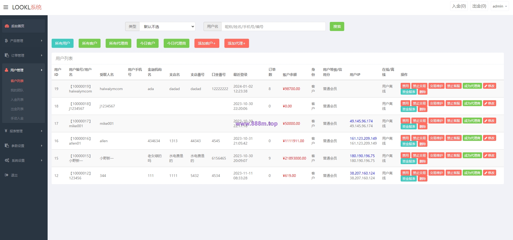
Task: Click login time 2023-11-11 08:33:28
Action: tap(243, 176)
